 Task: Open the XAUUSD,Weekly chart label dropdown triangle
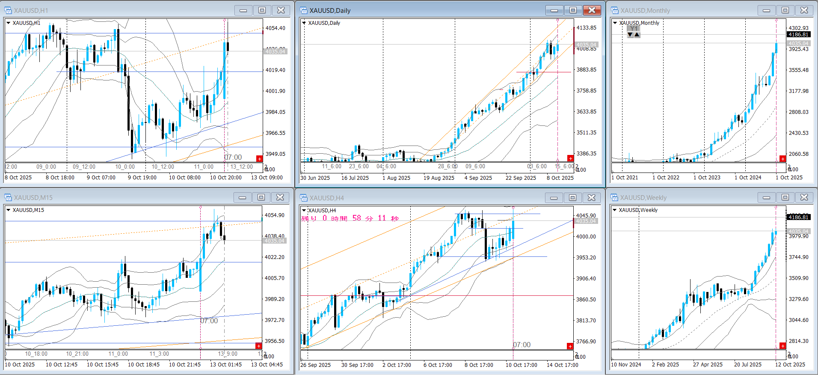[615, 210]
